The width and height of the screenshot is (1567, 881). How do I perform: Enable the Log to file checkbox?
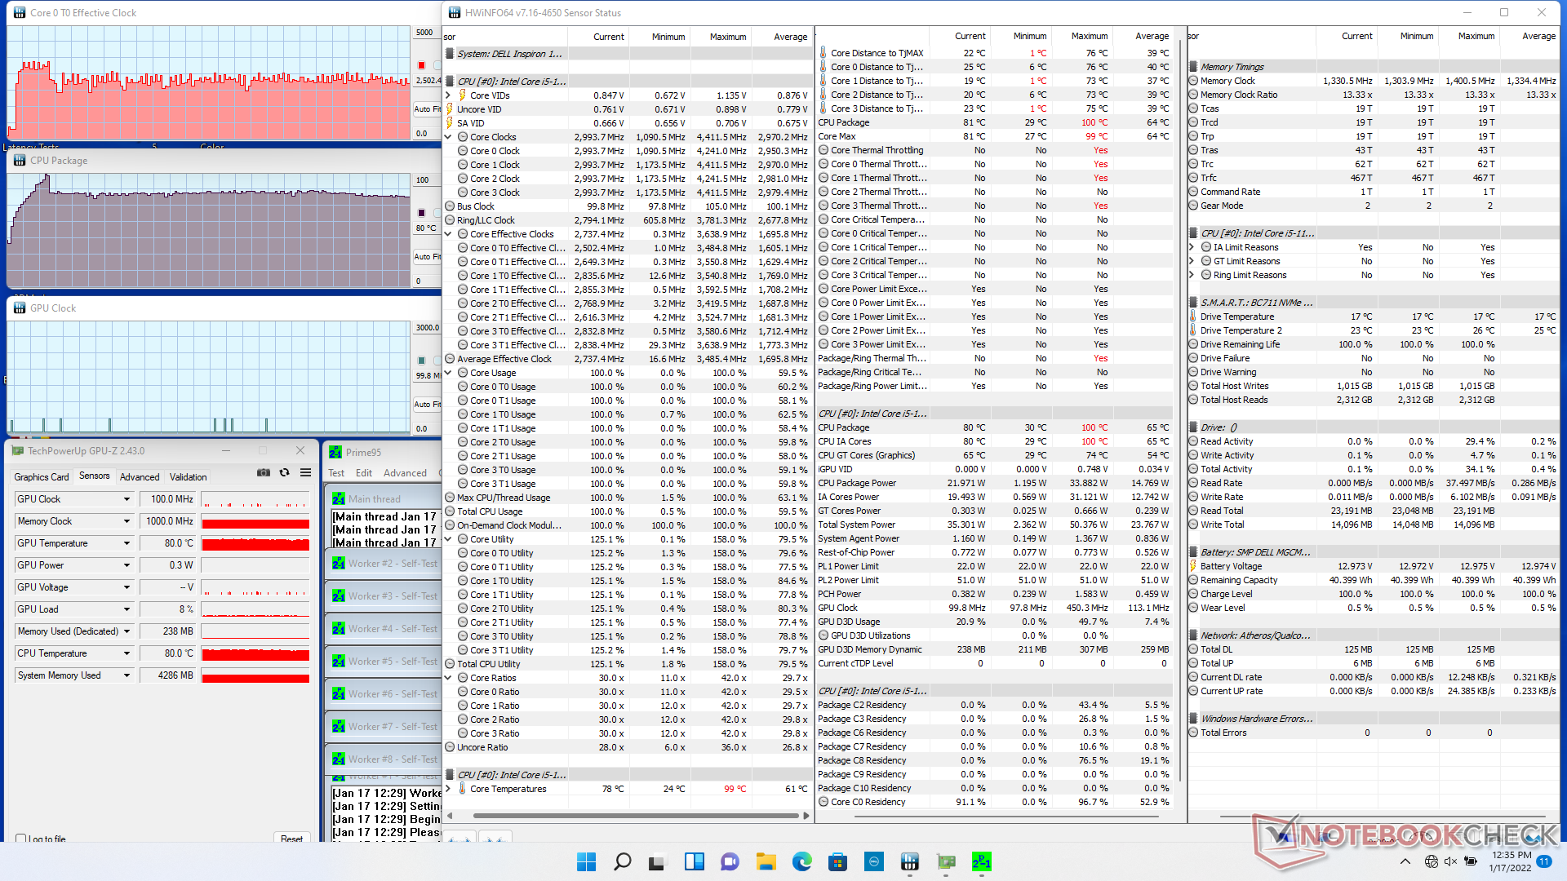[21, 839]
